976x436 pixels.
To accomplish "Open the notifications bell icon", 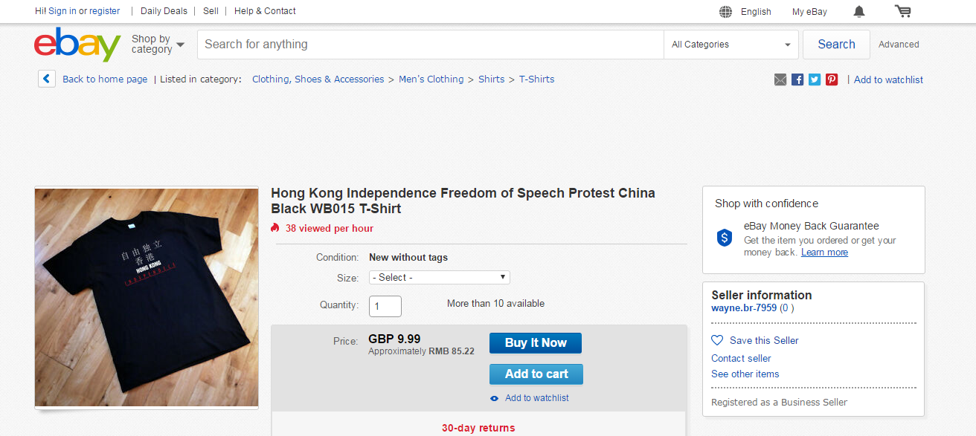I will pos(859,11).
